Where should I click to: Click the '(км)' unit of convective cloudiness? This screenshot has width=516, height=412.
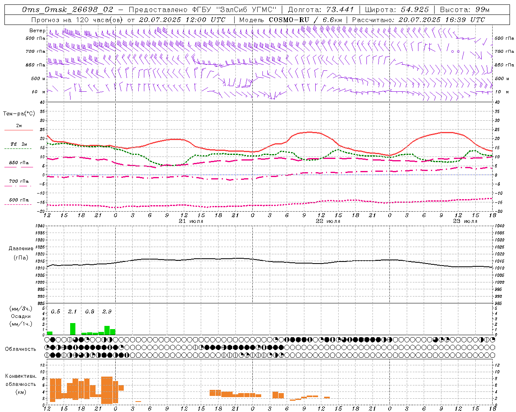pos(21,392)
